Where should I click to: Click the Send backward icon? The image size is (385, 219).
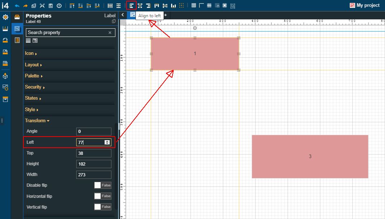click(97, 6)
